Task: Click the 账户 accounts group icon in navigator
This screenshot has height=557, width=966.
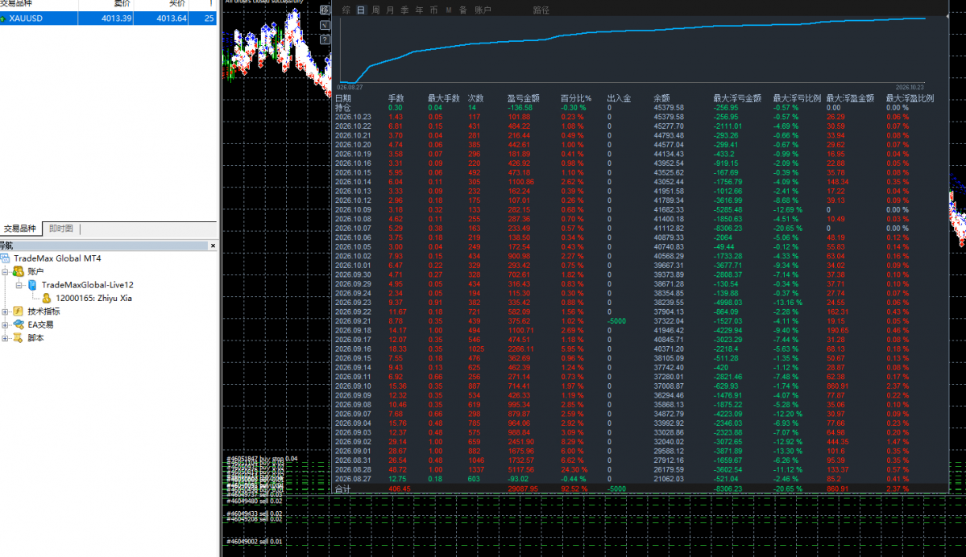Action: [x=19, y=271]
